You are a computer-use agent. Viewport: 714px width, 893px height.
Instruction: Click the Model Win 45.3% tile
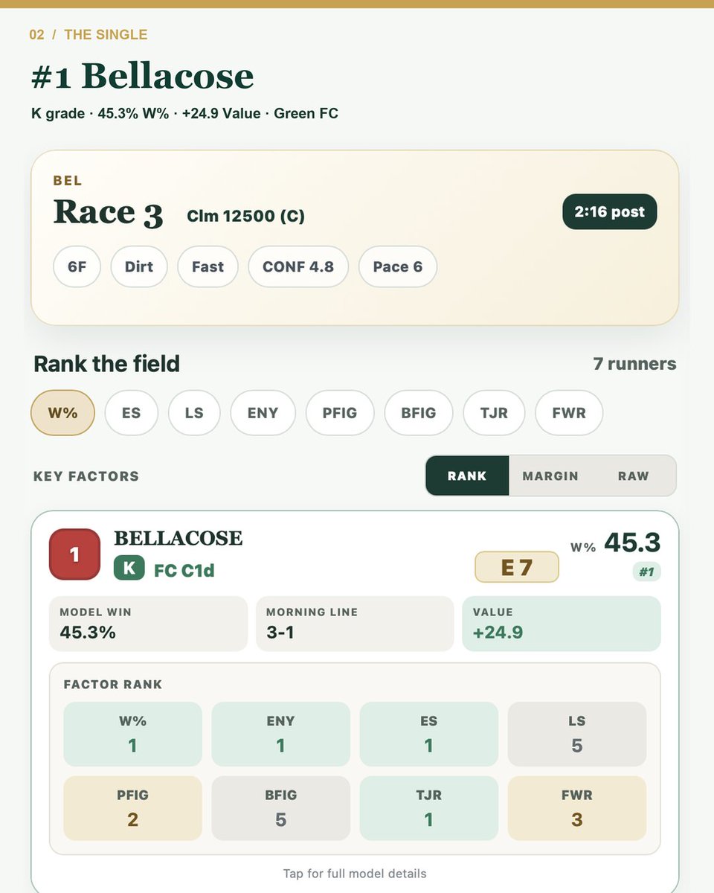(x=148, y=624)
